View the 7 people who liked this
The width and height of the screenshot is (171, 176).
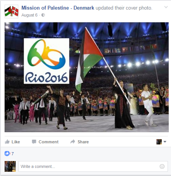[13, 154]
